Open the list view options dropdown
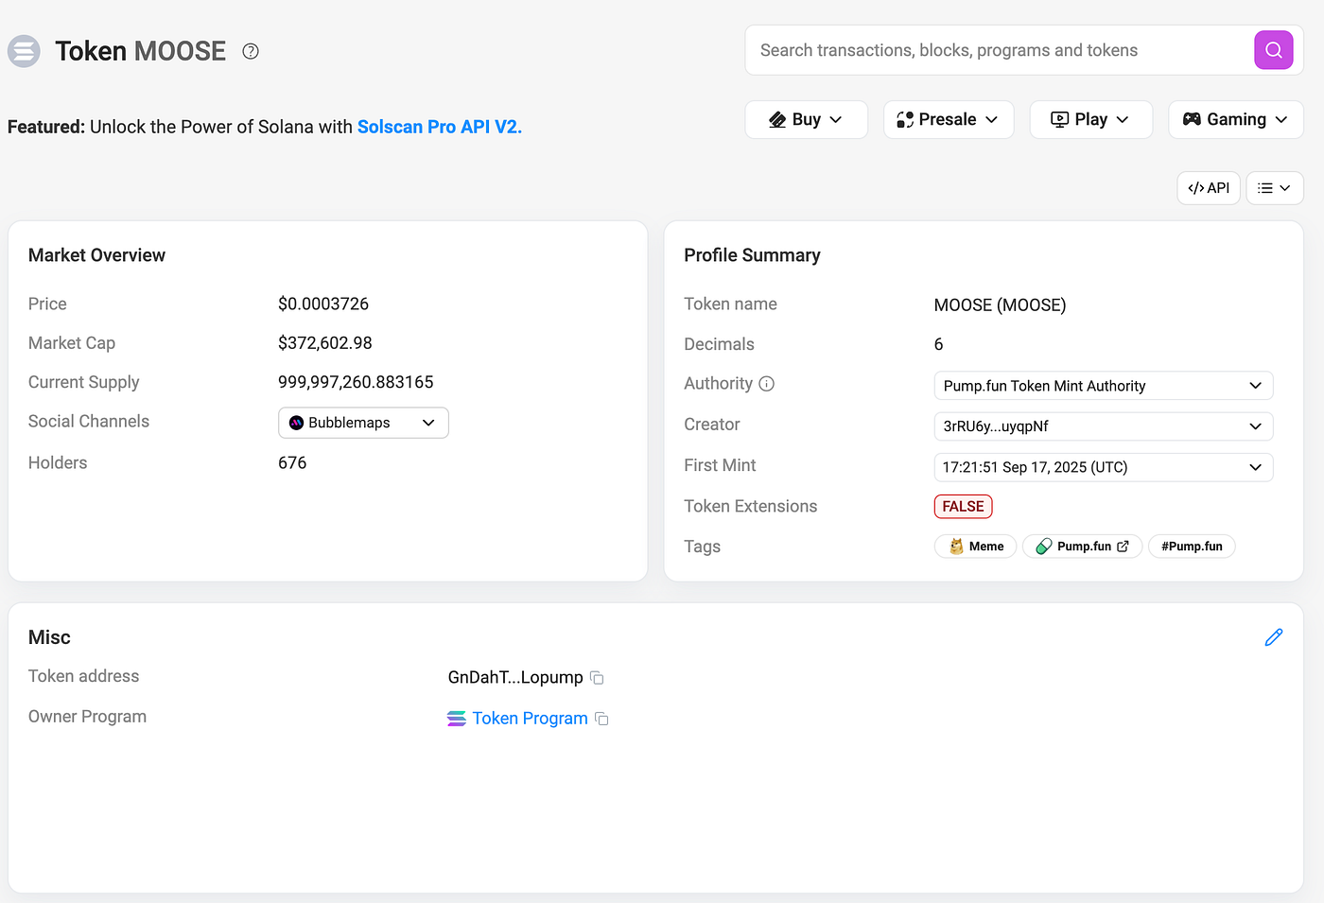Image resolution: width=1324 pixels, height=903 pixels. coord(1275,188)
